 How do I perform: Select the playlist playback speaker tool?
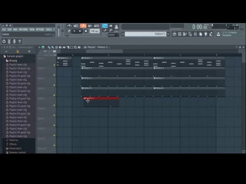[x=79, y=47]
